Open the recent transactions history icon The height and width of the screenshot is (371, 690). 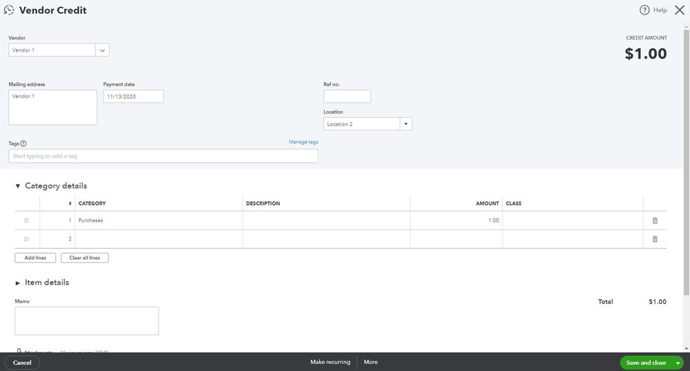(x=9, y=10)
